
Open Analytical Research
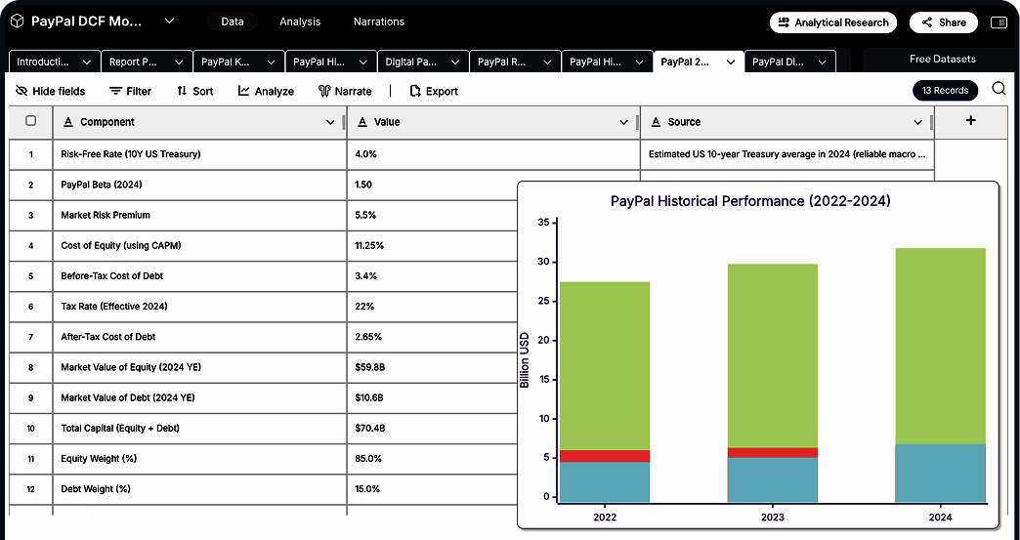pyautogui.click(x=833, y=22)
